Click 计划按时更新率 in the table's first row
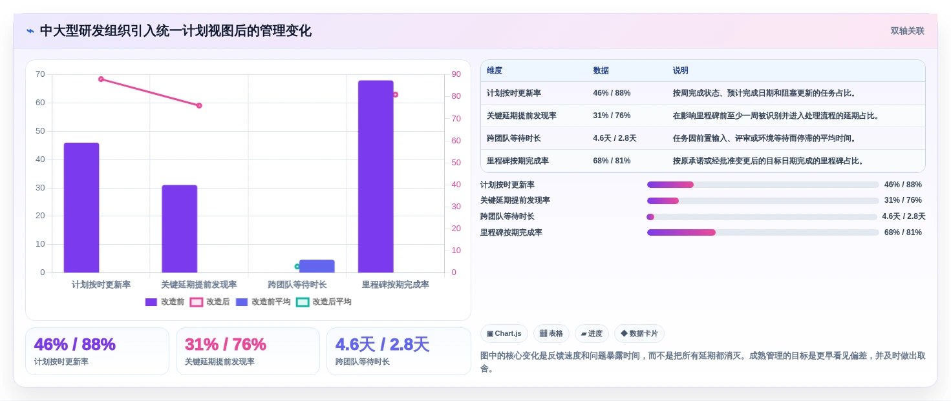This screenshot has width=951, height=401. tap(514, 93)
